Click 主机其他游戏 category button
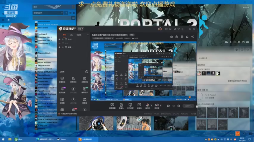 (x=103, y=38)
